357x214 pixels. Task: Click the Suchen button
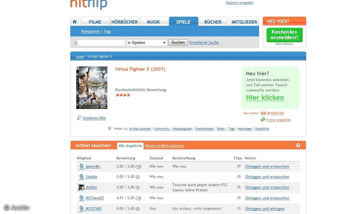(x=178, y=42)
